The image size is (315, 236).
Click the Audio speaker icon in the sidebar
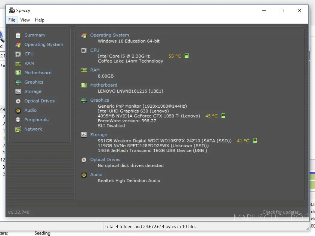(18, 110)
